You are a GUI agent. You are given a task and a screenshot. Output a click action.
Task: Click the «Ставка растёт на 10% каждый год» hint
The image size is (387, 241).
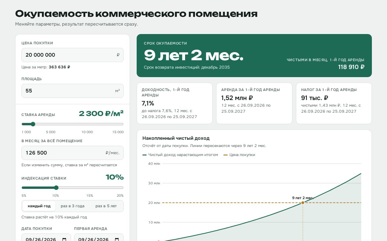pyautogui.click(x=54, y=217)
